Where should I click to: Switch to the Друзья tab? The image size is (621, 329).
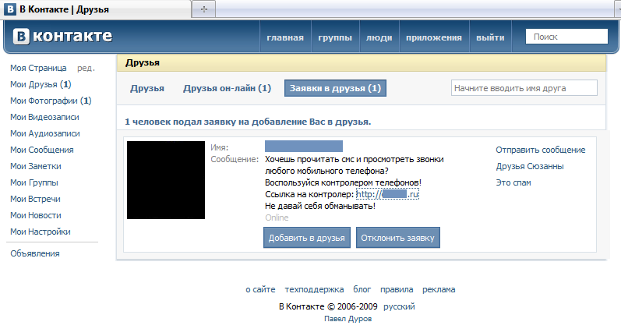[147, 88]
